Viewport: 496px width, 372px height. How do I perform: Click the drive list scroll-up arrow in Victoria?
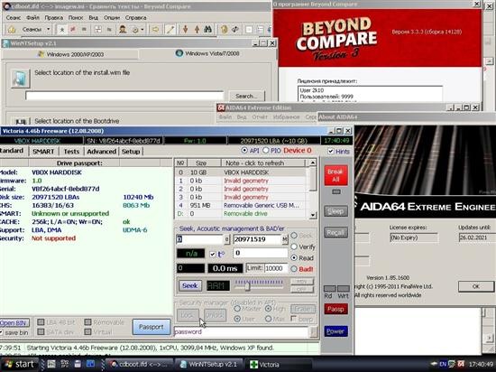[x=313, y=163]
